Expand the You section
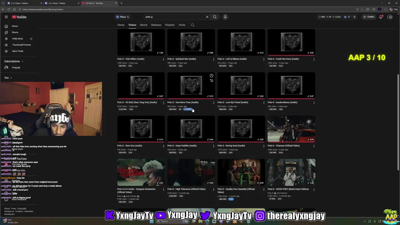Screen dimensions: 400x225 tap(8, 77)
